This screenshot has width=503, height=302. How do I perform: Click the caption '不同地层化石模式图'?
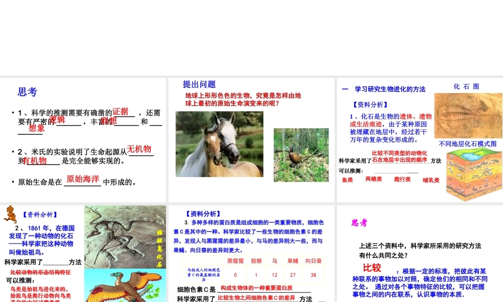coord(467,144)
